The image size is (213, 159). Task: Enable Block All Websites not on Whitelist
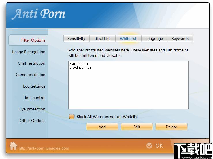coord(71,116)
